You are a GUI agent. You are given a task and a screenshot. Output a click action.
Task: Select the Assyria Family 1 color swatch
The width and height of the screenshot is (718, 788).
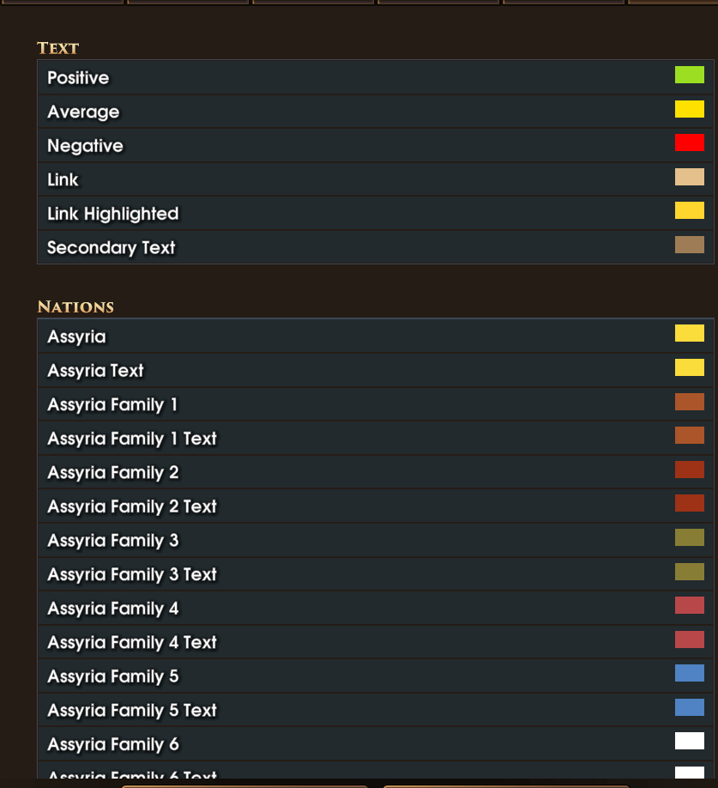click(689, 402)
